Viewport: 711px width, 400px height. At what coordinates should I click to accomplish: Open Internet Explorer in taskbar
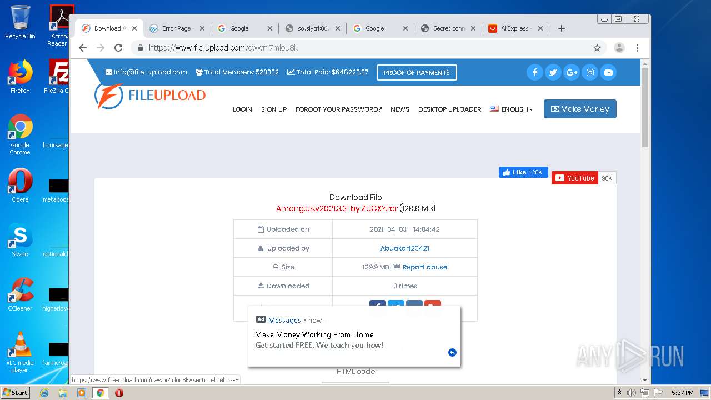[44, 393]
